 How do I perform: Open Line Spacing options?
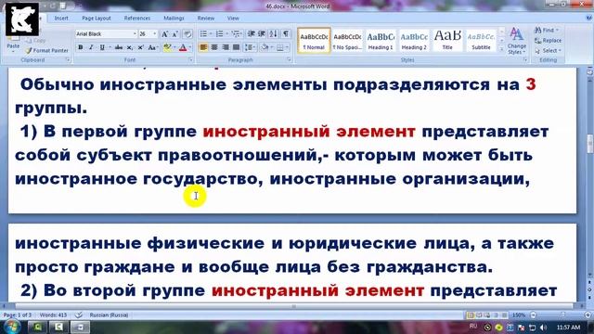[x=249, y=47]
